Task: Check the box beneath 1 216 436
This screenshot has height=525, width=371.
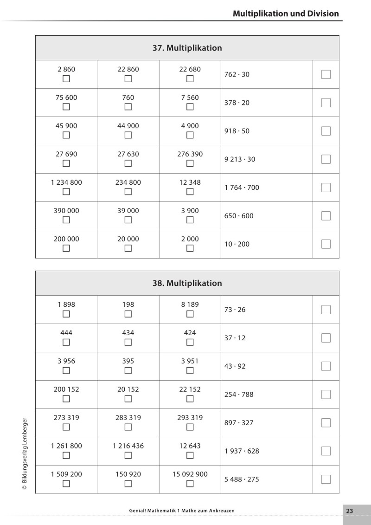Action: point(128,456)
